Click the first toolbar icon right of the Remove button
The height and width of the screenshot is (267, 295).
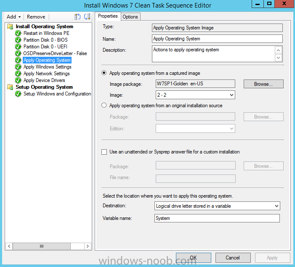[x=77, y=17]
